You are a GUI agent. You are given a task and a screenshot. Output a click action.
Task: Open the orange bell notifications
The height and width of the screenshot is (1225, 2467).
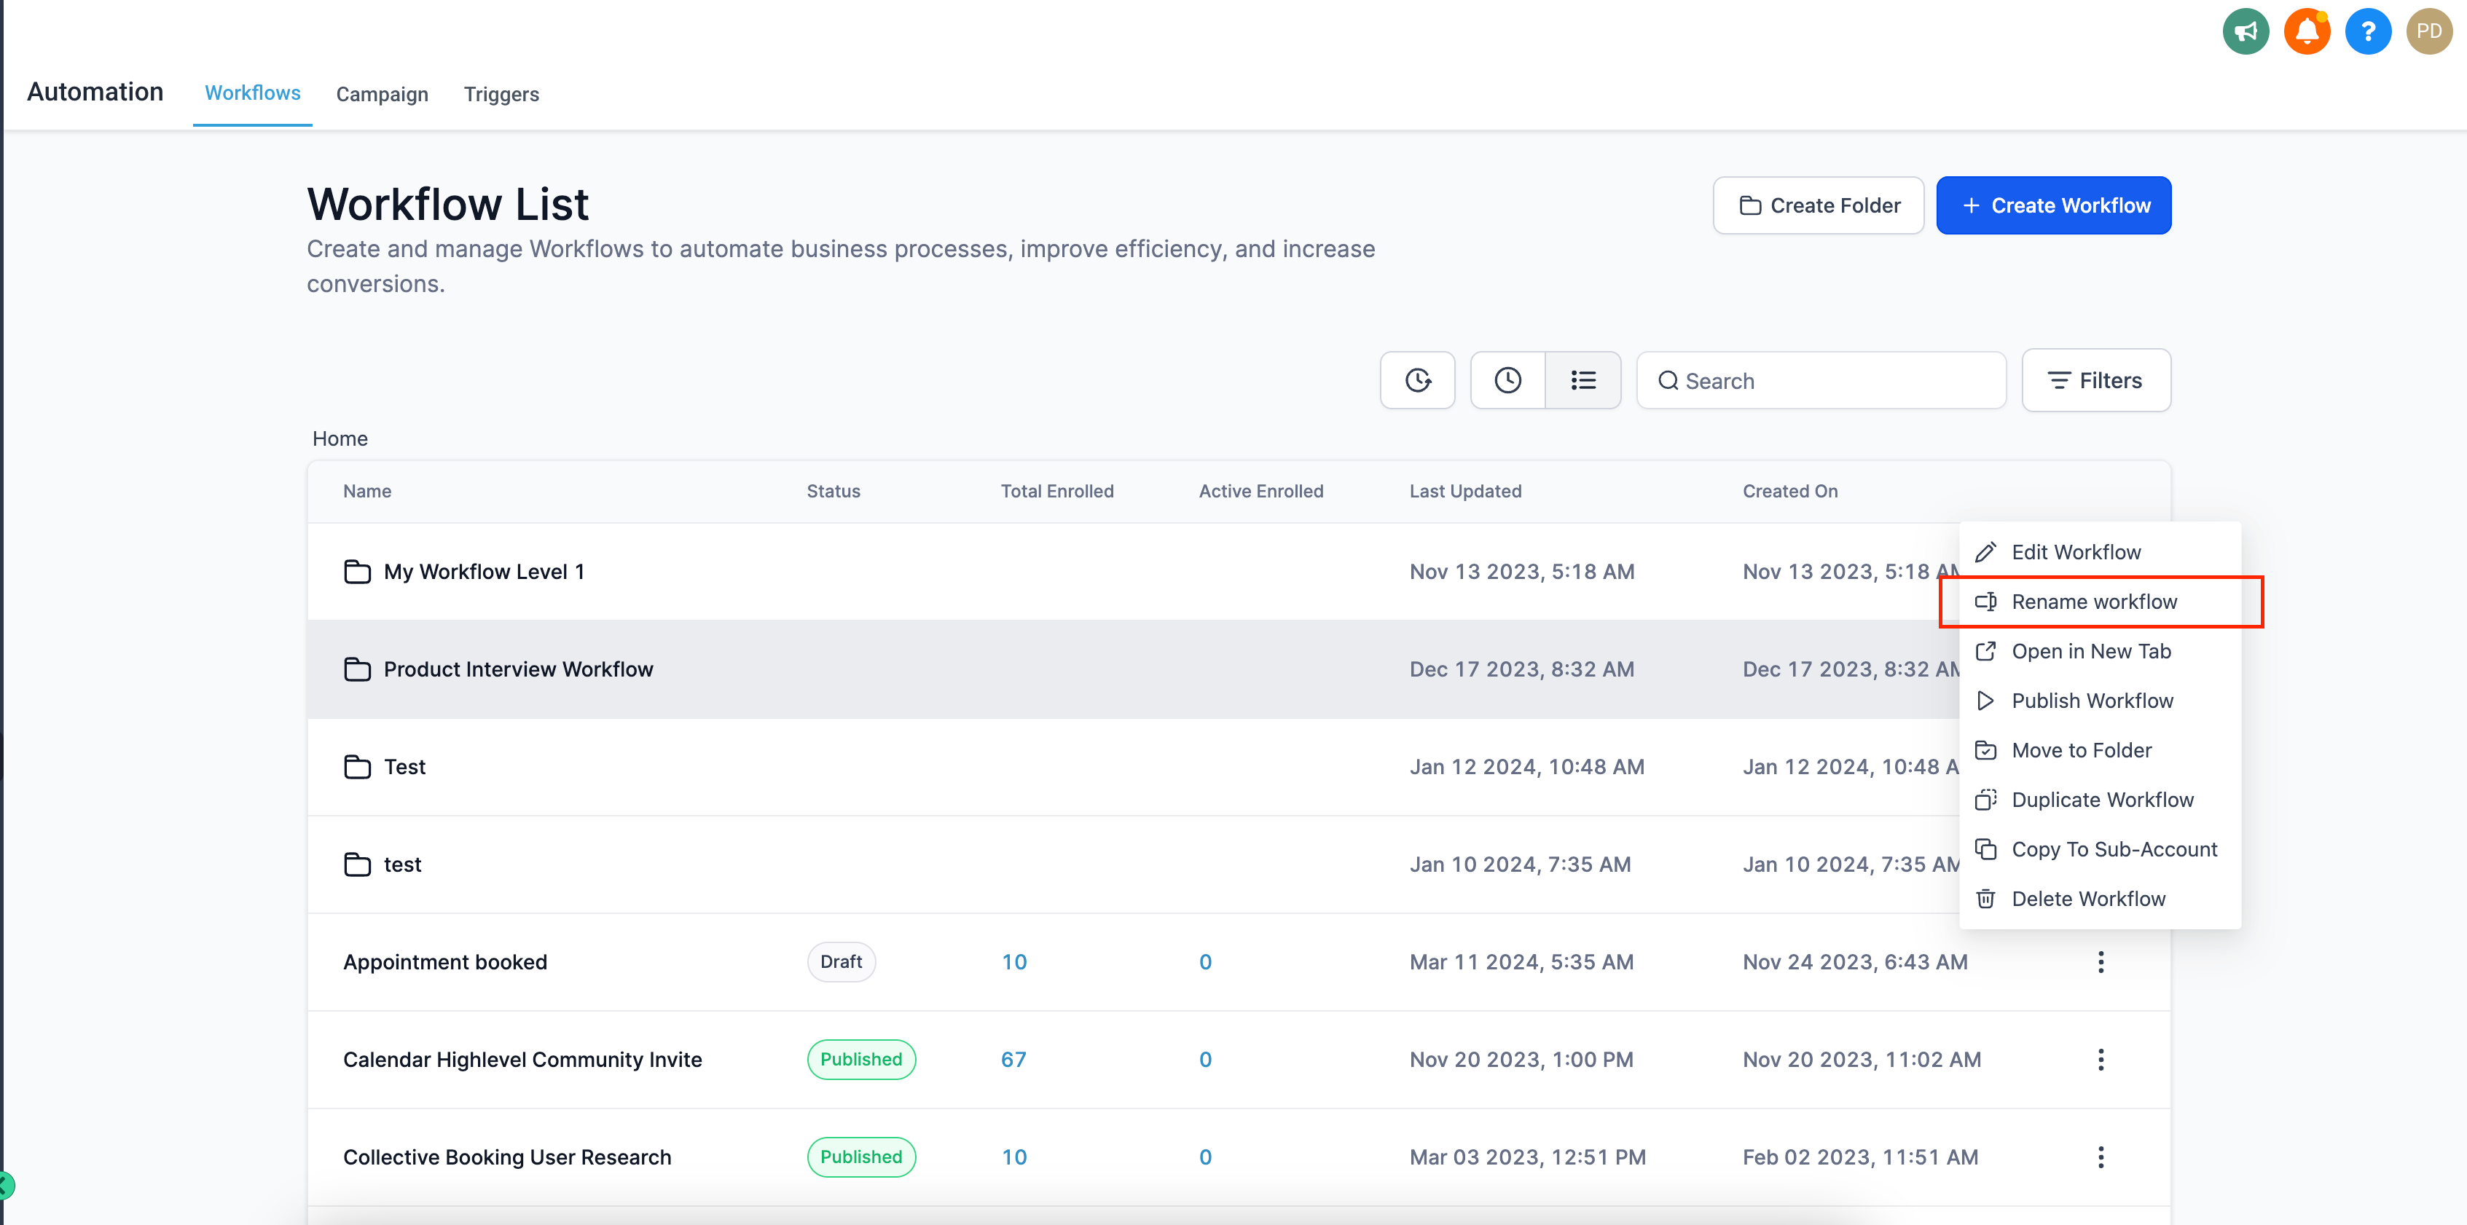[x=2306, y=31]
